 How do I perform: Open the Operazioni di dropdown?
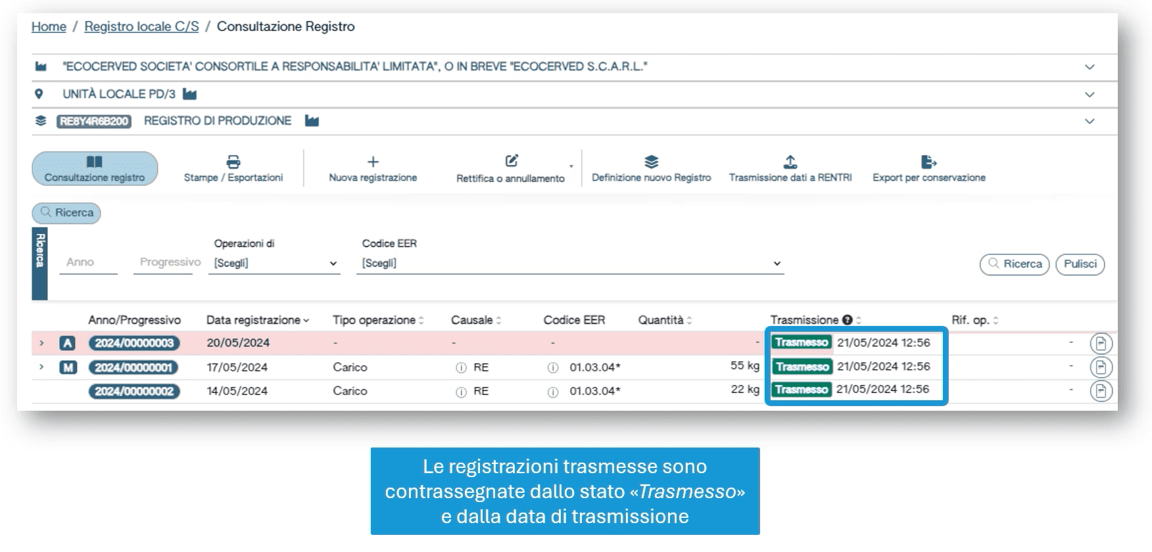click(275, 263)
